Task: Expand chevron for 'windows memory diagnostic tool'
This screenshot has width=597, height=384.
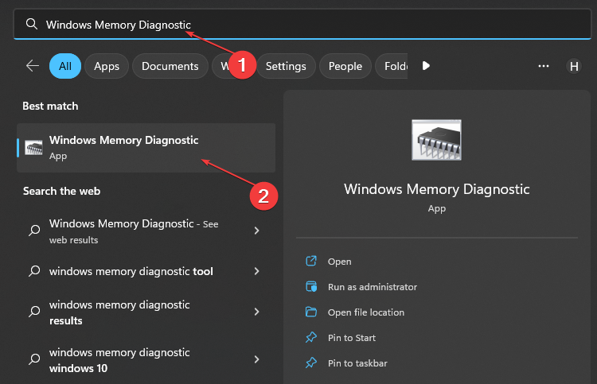Action: pos(256,271)
